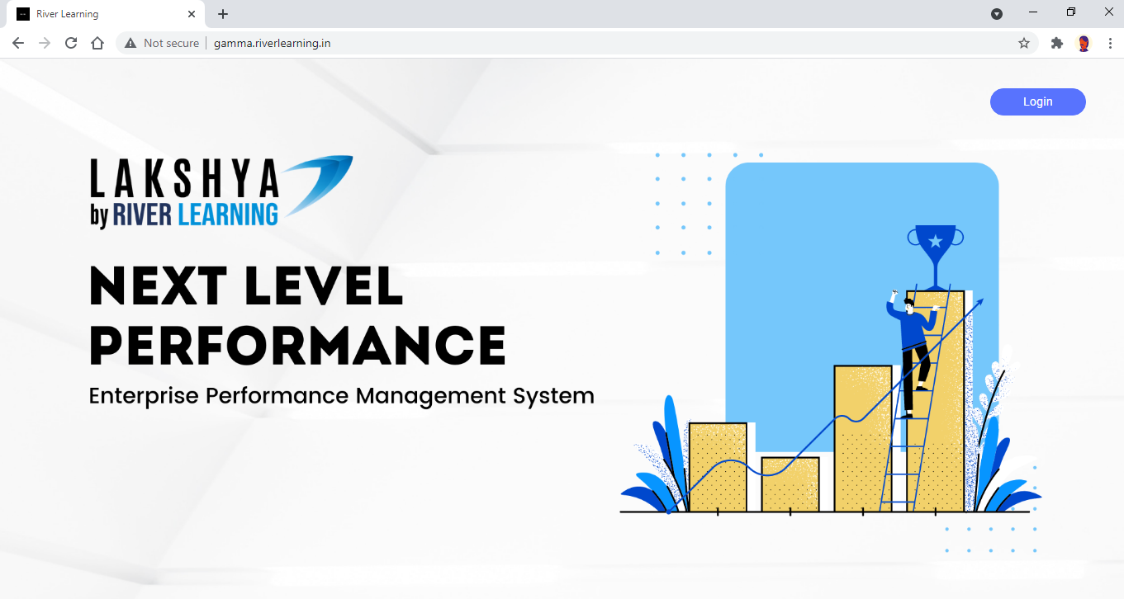Close the River Learning tab
This screenshot has width=1124, height=599.
192,14
